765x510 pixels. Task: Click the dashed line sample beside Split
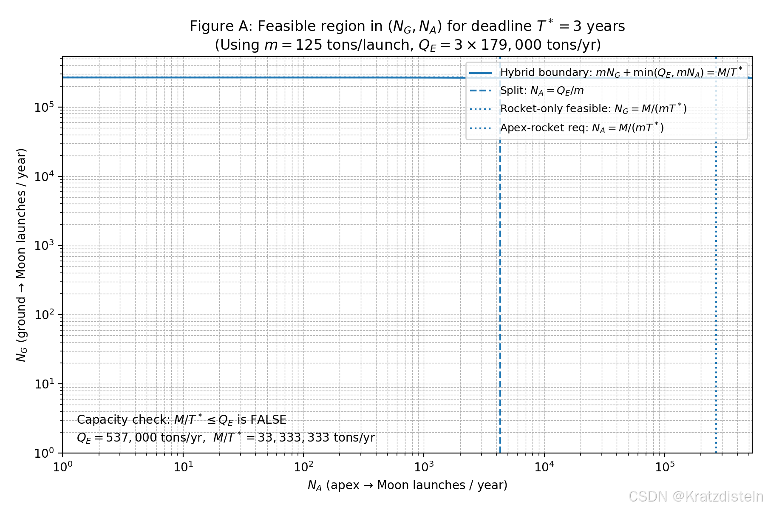coord(481,91)
